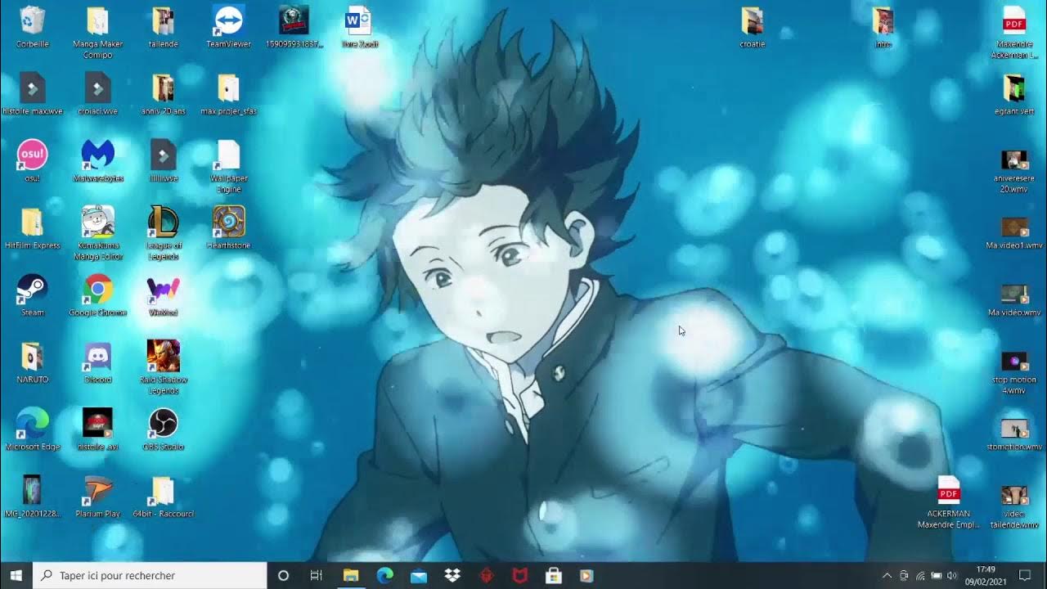Launch Steam from desktop
The height and width of the screenshot is (589, 1047).
(33, 295)
